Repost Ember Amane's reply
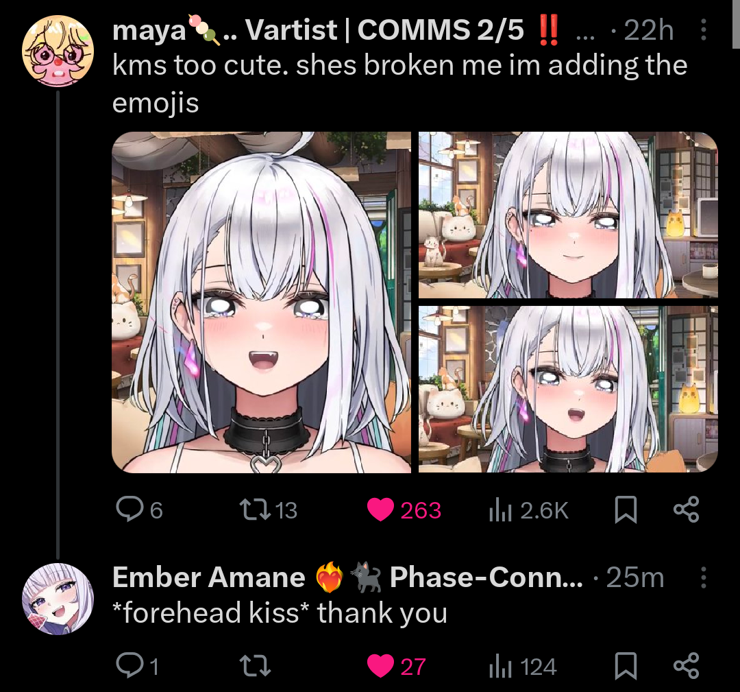740x692 pixels. [x=255, y=666]
